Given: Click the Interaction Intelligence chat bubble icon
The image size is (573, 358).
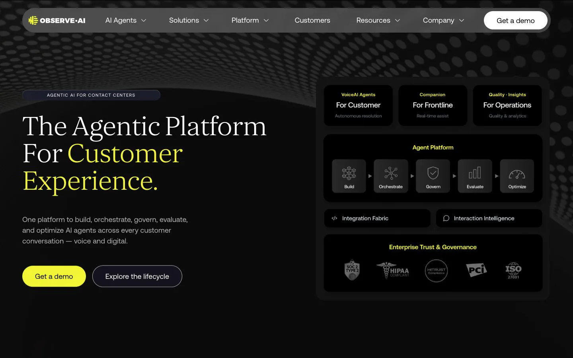Looking at the screenshot, I should point(446,218).
